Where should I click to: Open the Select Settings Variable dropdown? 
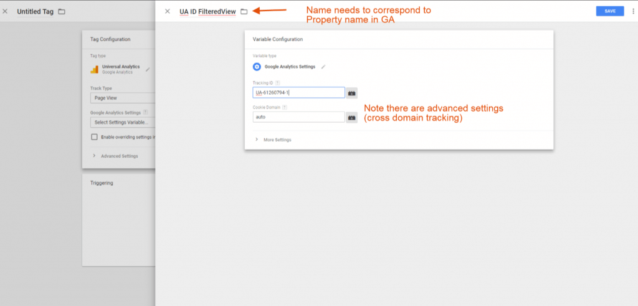point(123,122)
